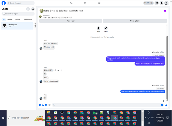Open the notifications bell
Image resolution: width=172 pixels, height=126 pixels.
coord(161,3)
